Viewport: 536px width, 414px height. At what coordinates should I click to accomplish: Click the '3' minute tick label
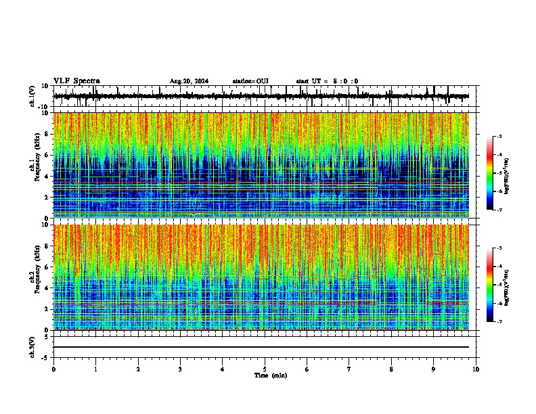coord(180,369)
